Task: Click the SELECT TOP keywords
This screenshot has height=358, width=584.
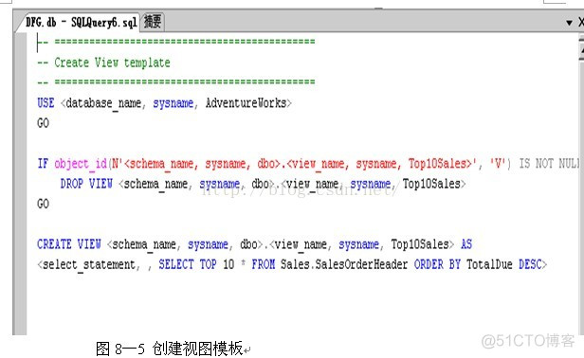Action: click(x=188, y=264)
